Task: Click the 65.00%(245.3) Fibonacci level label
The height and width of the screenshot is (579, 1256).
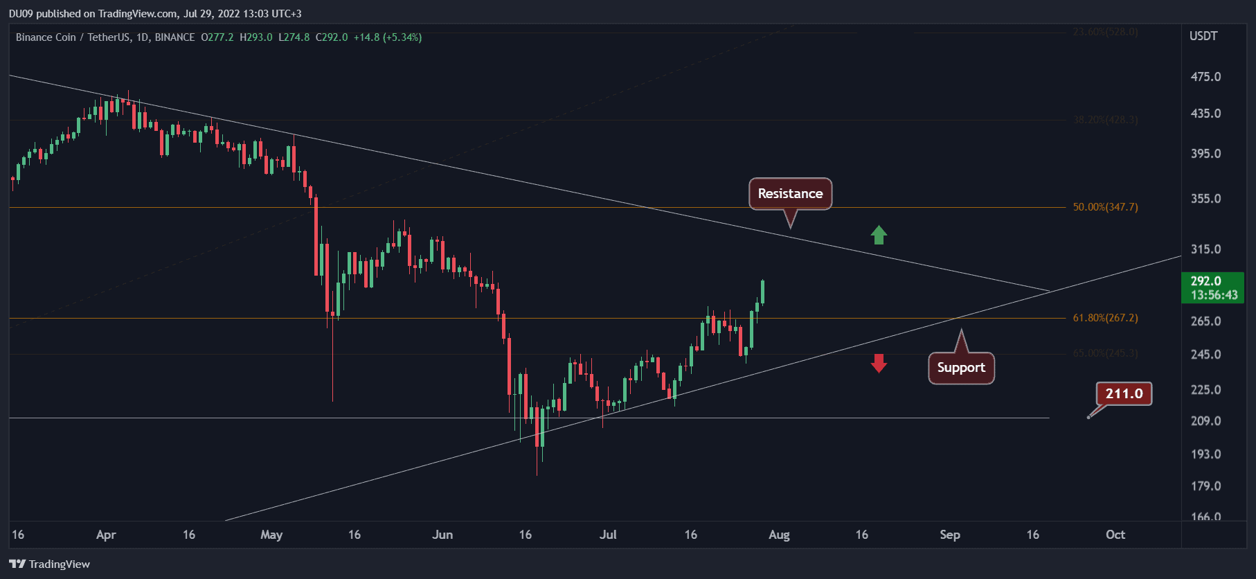Action: (x=1106, y=353)
